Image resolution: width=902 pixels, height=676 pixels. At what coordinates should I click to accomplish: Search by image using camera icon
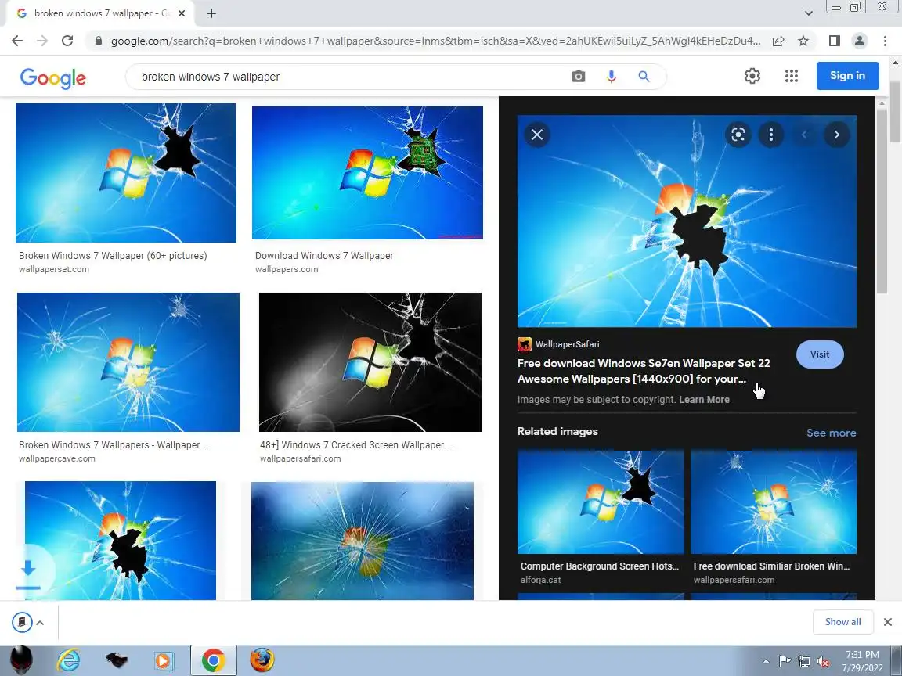click(x=579, y=77)
